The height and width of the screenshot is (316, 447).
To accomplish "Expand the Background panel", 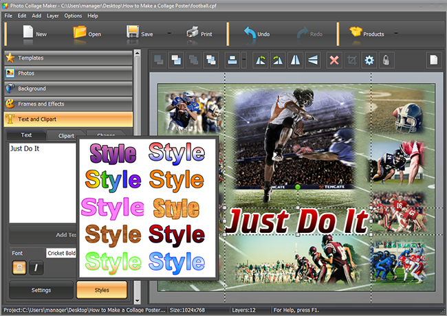I will 68,89.
